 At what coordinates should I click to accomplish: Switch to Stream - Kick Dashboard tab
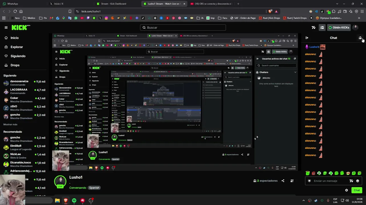[x=117, y=4]
